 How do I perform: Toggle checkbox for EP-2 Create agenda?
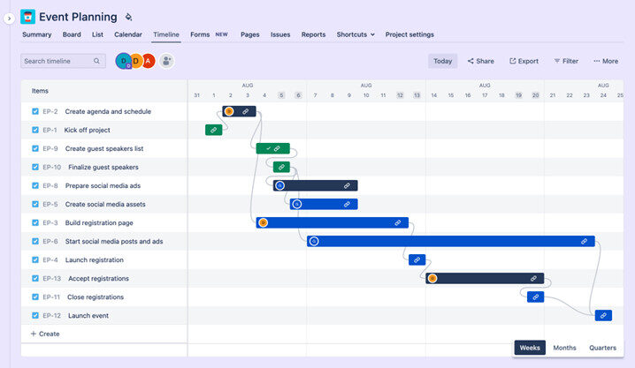point(35,111)
